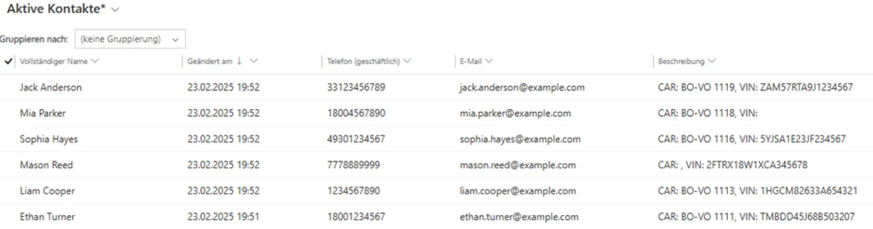The image size is (873, 229).
Task: Click the Geändert am column header
Action: point(210,61)
